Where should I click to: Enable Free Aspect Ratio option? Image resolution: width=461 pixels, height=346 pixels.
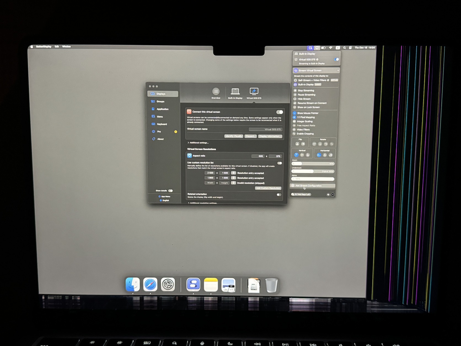tap(304, 126)
